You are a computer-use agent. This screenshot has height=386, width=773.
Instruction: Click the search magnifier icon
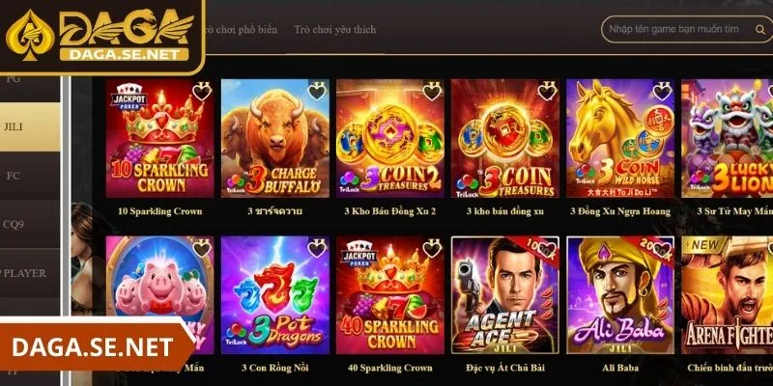point(759,30)
